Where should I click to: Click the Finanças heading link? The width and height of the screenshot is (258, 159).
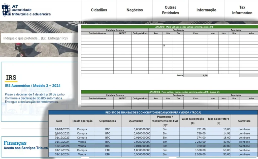(x=15, y=143)
